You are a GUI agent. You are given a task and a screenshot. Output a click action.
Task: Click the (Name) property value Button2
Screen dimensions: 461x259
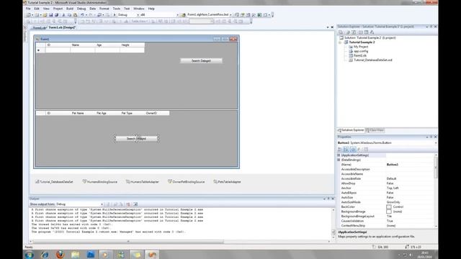click(392, 165)
